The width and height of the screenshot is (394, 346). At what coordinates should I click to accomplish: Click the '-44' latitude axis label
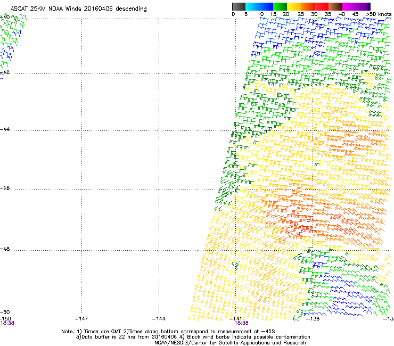click(x=5, y=129)
